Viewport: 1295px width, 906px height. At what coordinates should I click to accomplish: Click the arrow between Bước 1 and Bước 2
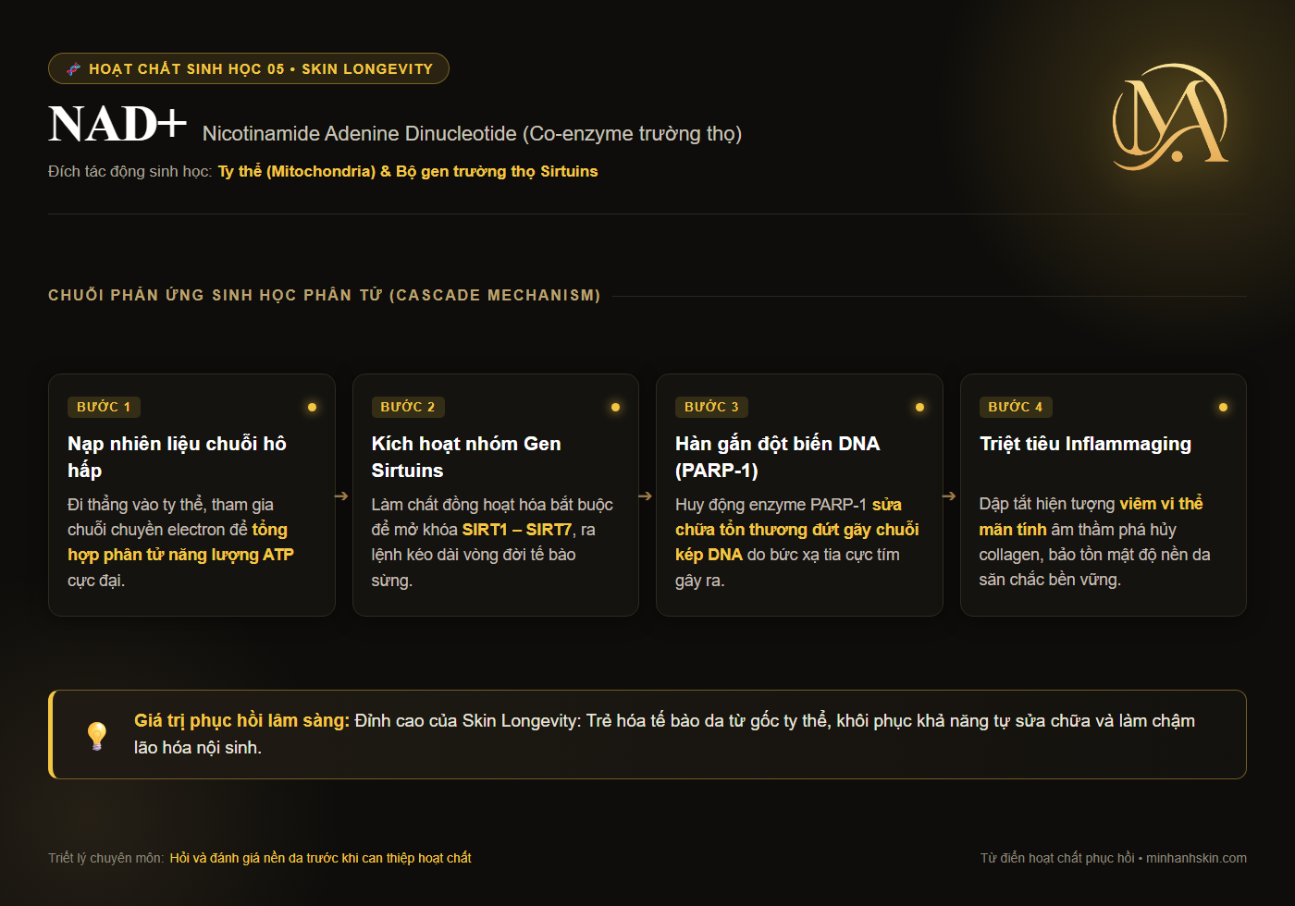click(x=341, y=496)
